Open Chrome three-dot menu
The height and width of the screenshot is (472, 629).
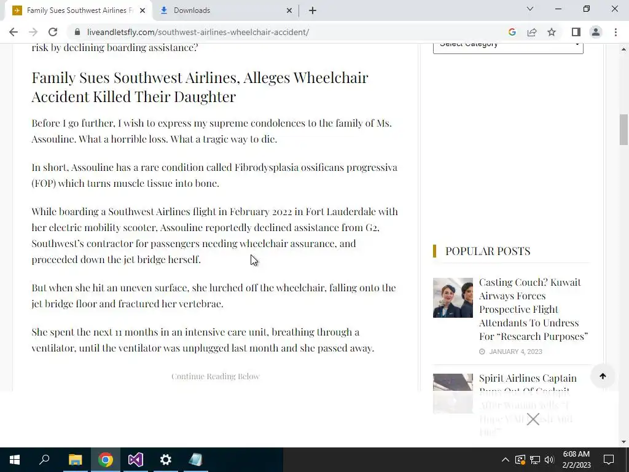pyautogui.click(x=615, y=32)
